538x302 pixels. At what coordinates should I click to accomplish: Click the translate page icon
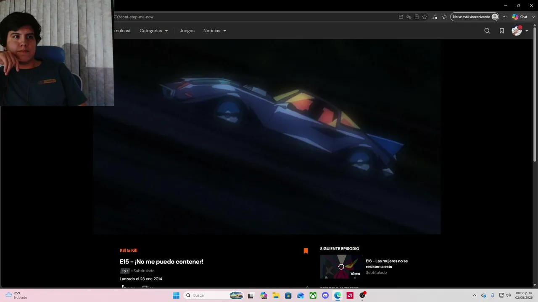pos(409,17)
